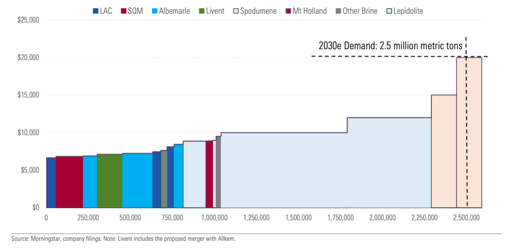
Task: Click the 2030e Demand annotation text
Action: pyautogui.click(x=390, y=46)
